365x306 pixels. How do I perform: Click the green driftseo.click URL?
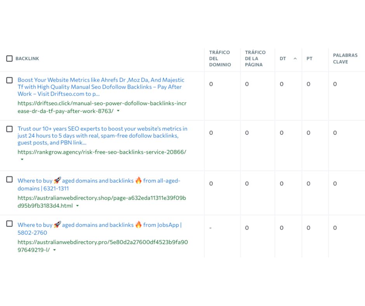[102, 107]
